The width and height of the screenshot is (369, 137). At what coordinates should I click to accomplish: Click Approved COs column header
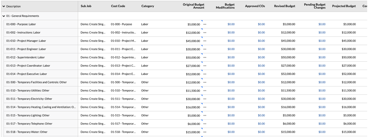(x=255, y=6)
